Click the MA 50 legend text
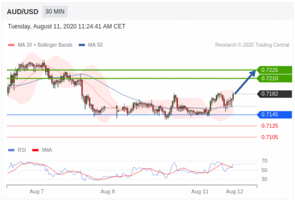This screenshot has height=202, width=295. [95, 45]
